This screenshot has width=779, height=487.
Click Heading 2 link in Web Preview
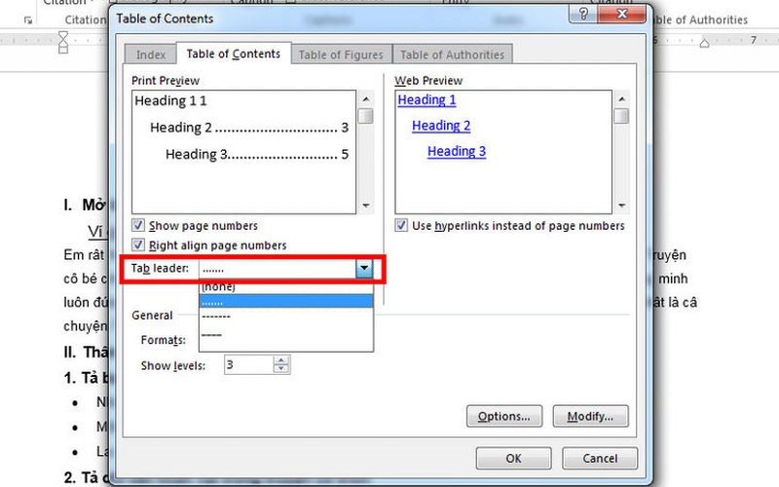tap(441, 126)
